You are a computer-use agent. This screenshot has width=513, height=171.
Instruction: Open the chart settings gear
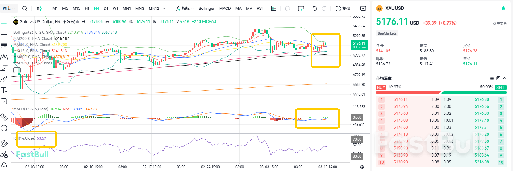click(x=362, y=167)
